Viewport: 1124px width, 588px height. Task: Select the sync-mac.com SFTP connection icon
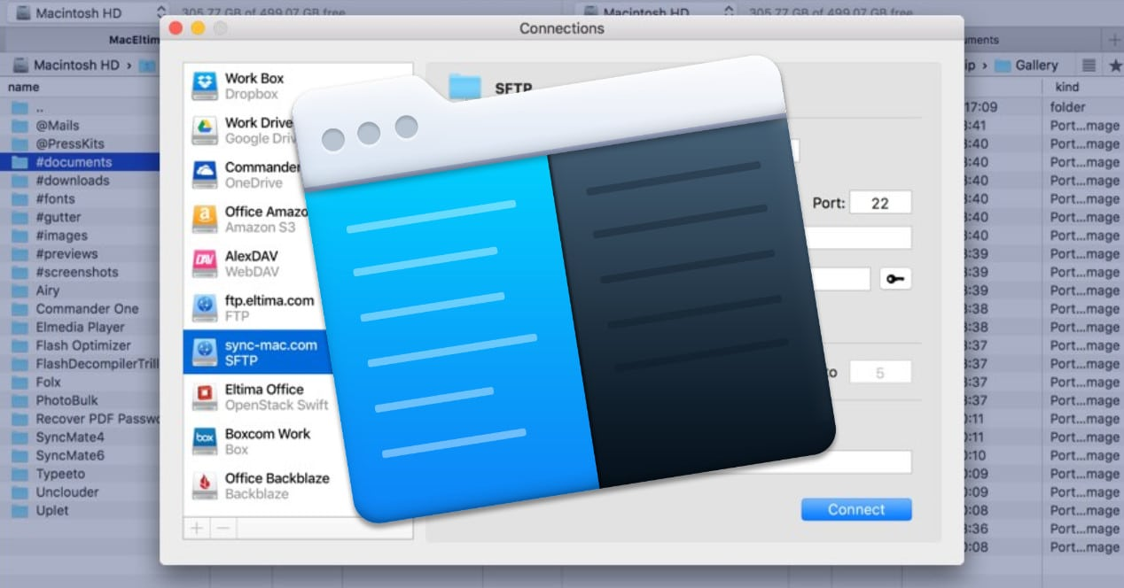coord(205,352)
